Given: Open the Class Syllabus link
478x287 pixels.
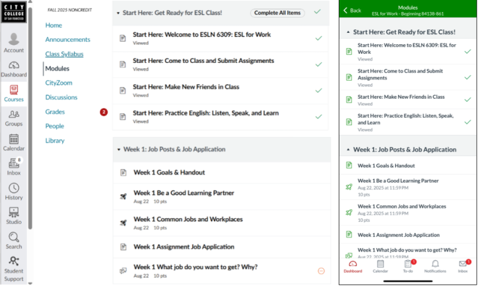Looking at the screenshot, I should pyautogui.click(x=65, y=54).
